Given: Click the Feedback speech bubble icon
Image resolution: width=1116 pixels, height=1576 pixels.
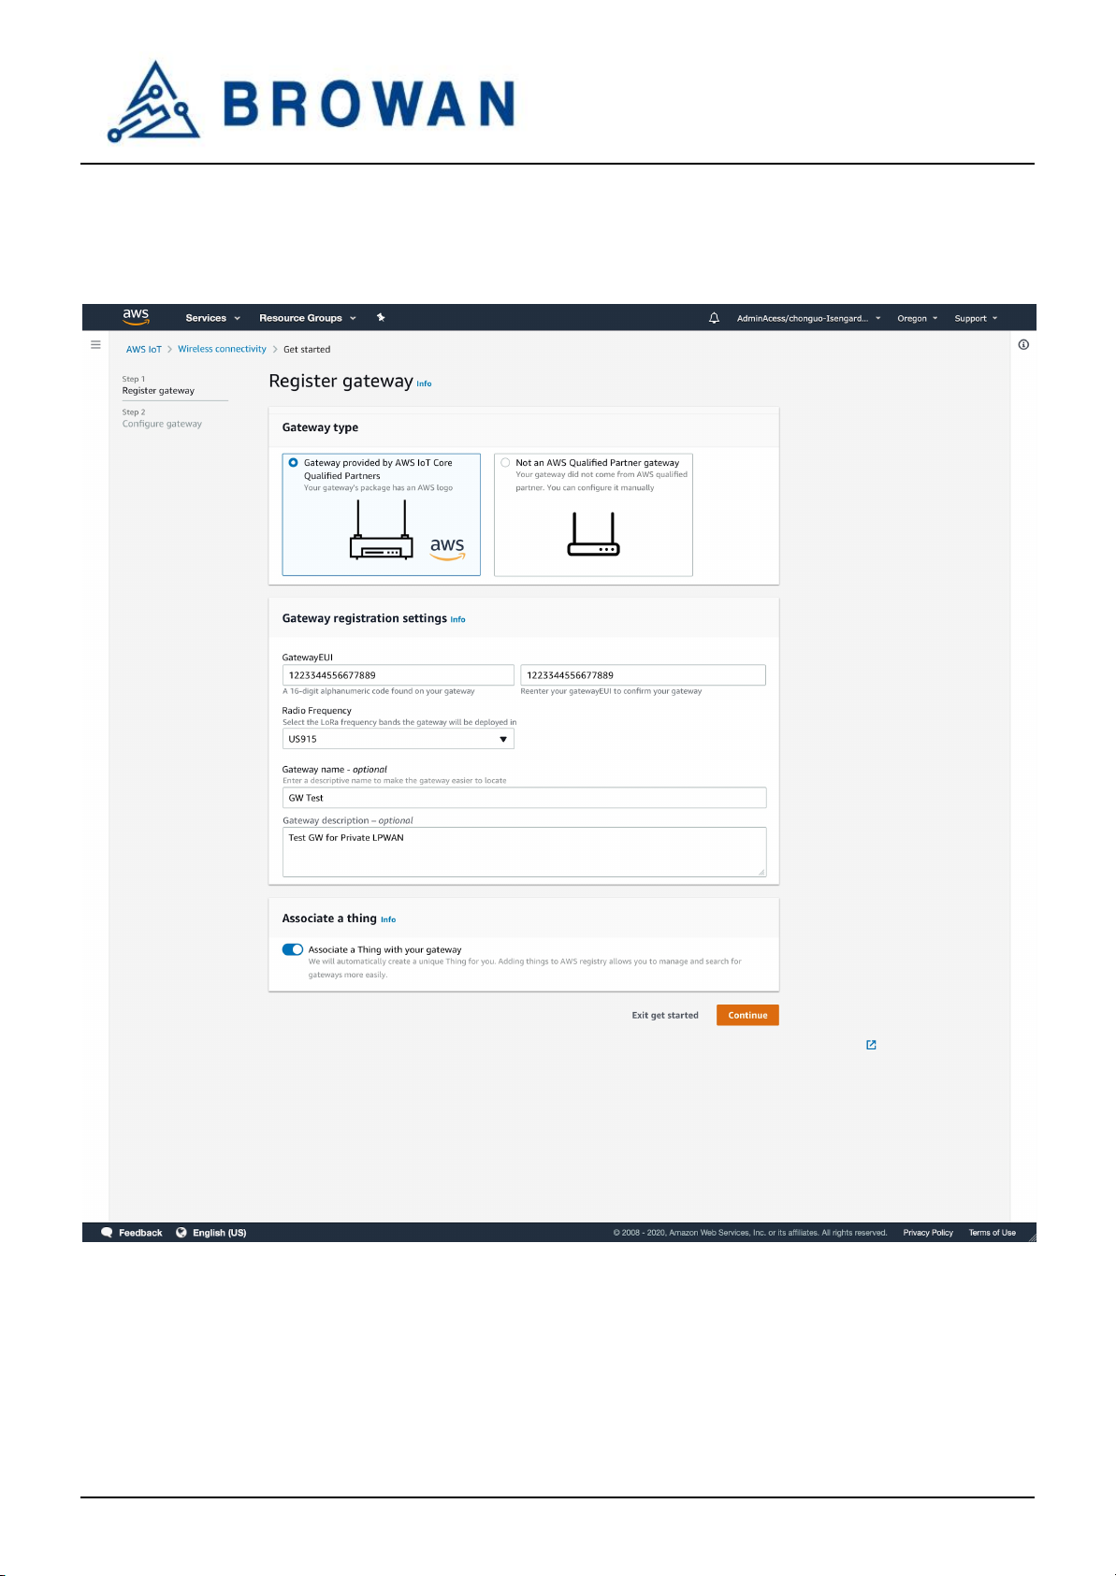Looking at the screenshot, I should coord(107,1233).
